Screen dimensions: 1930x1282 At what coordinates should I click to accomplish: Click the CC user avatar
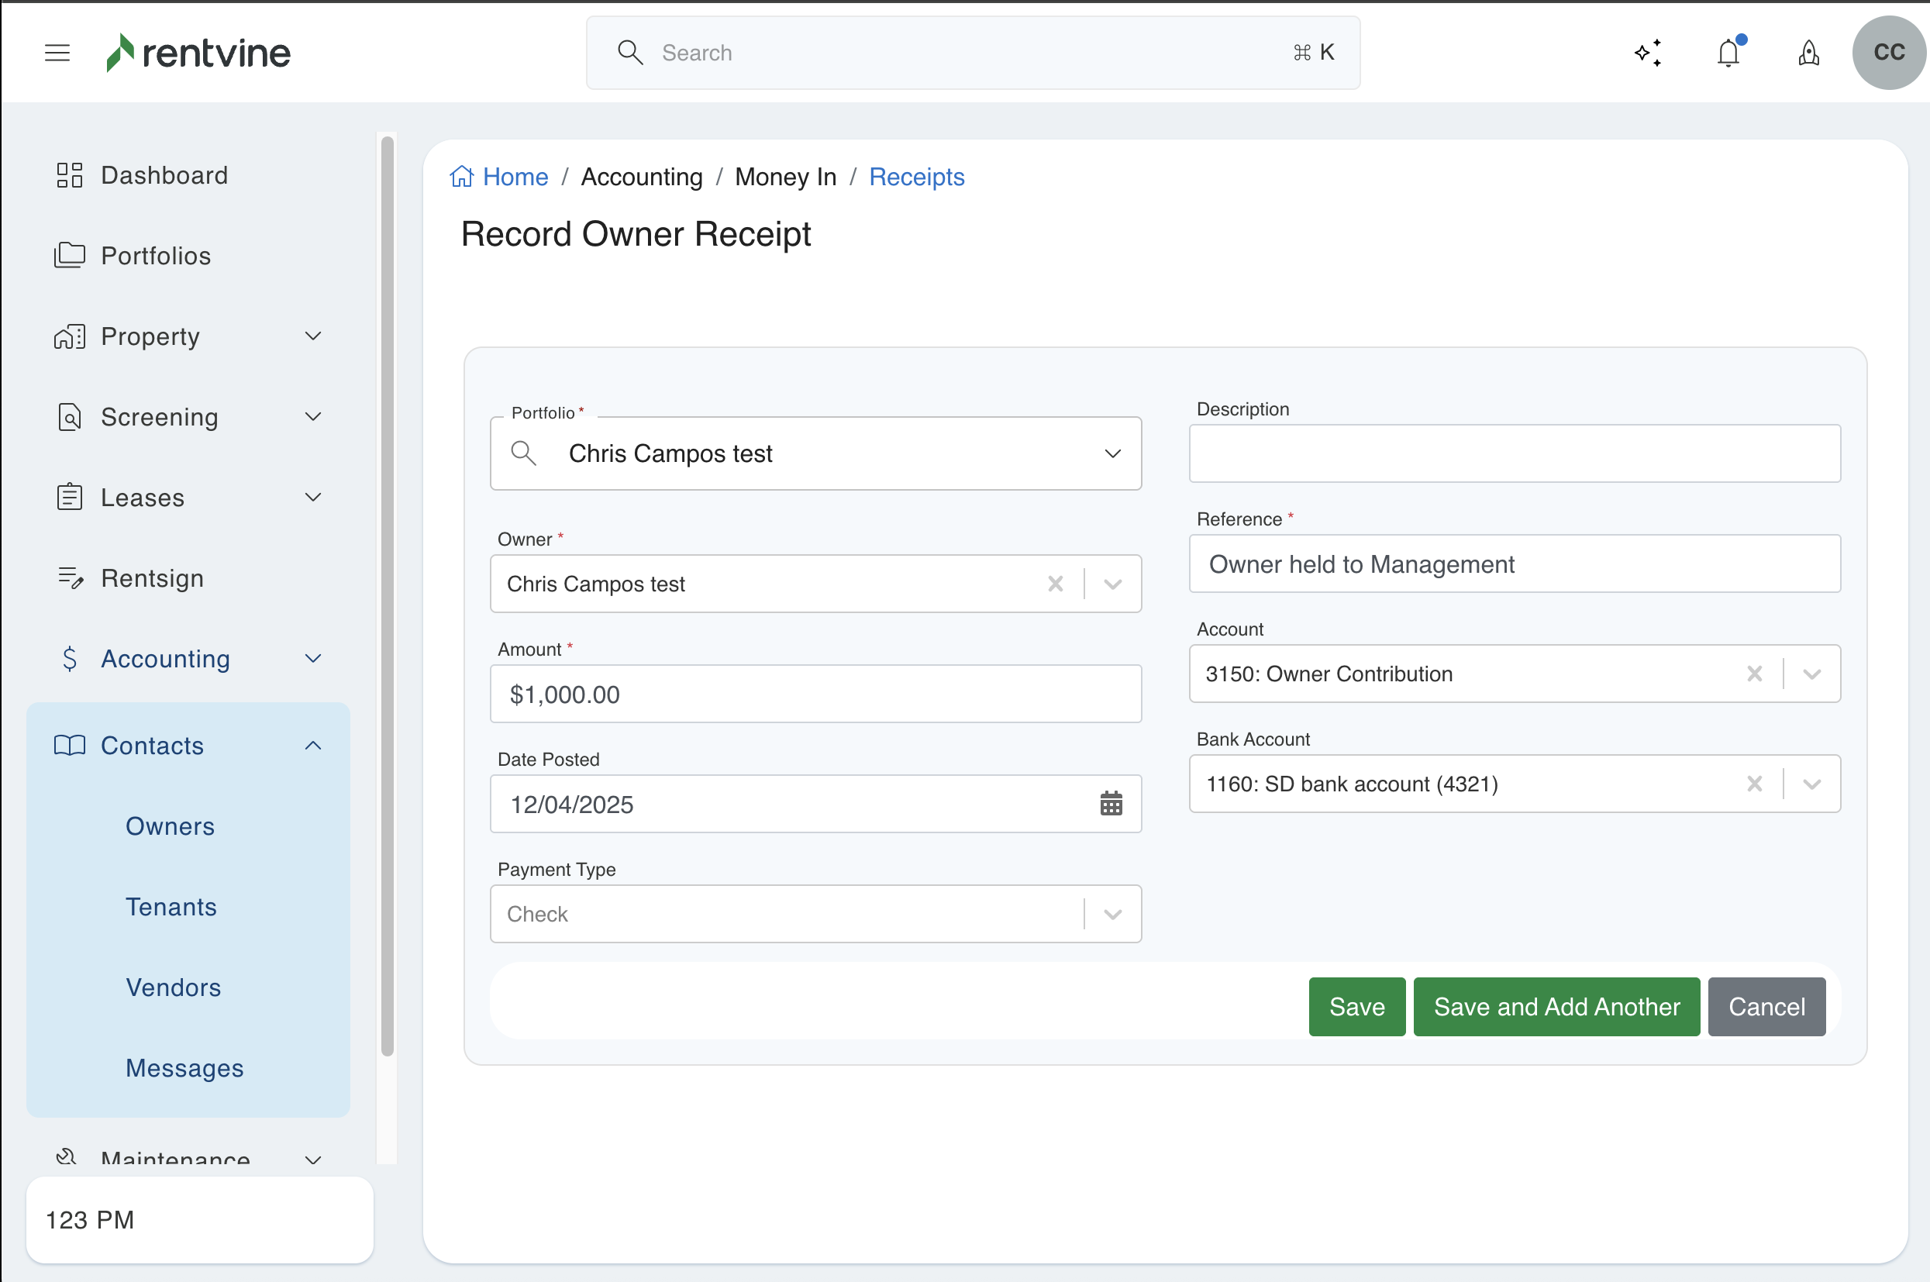point(1888,53)
